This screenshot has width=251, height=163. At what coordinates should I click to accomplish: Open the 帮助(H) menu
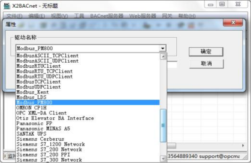pos(187,16)
